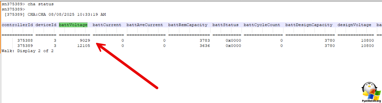Click the deviceId column header
382x103 pixels.
pos(46,25)
